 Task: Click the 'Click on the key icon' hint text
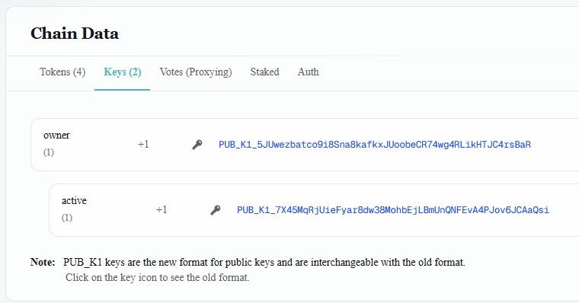157,278
